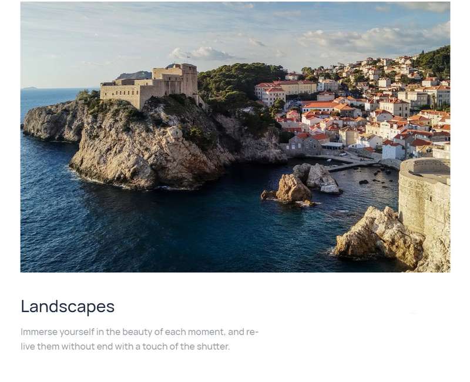Click the white cloud above the fortress
470x382 pixels.
pyautogui.click(x=202, y=53)
